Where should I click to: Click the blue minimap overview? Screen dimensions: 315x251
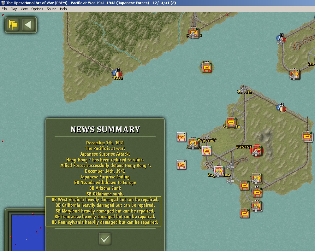(x=28, y=233)
